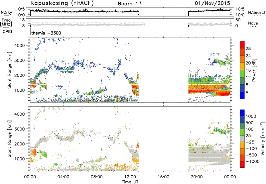Click the '4000' tick of the power panel

20,46
